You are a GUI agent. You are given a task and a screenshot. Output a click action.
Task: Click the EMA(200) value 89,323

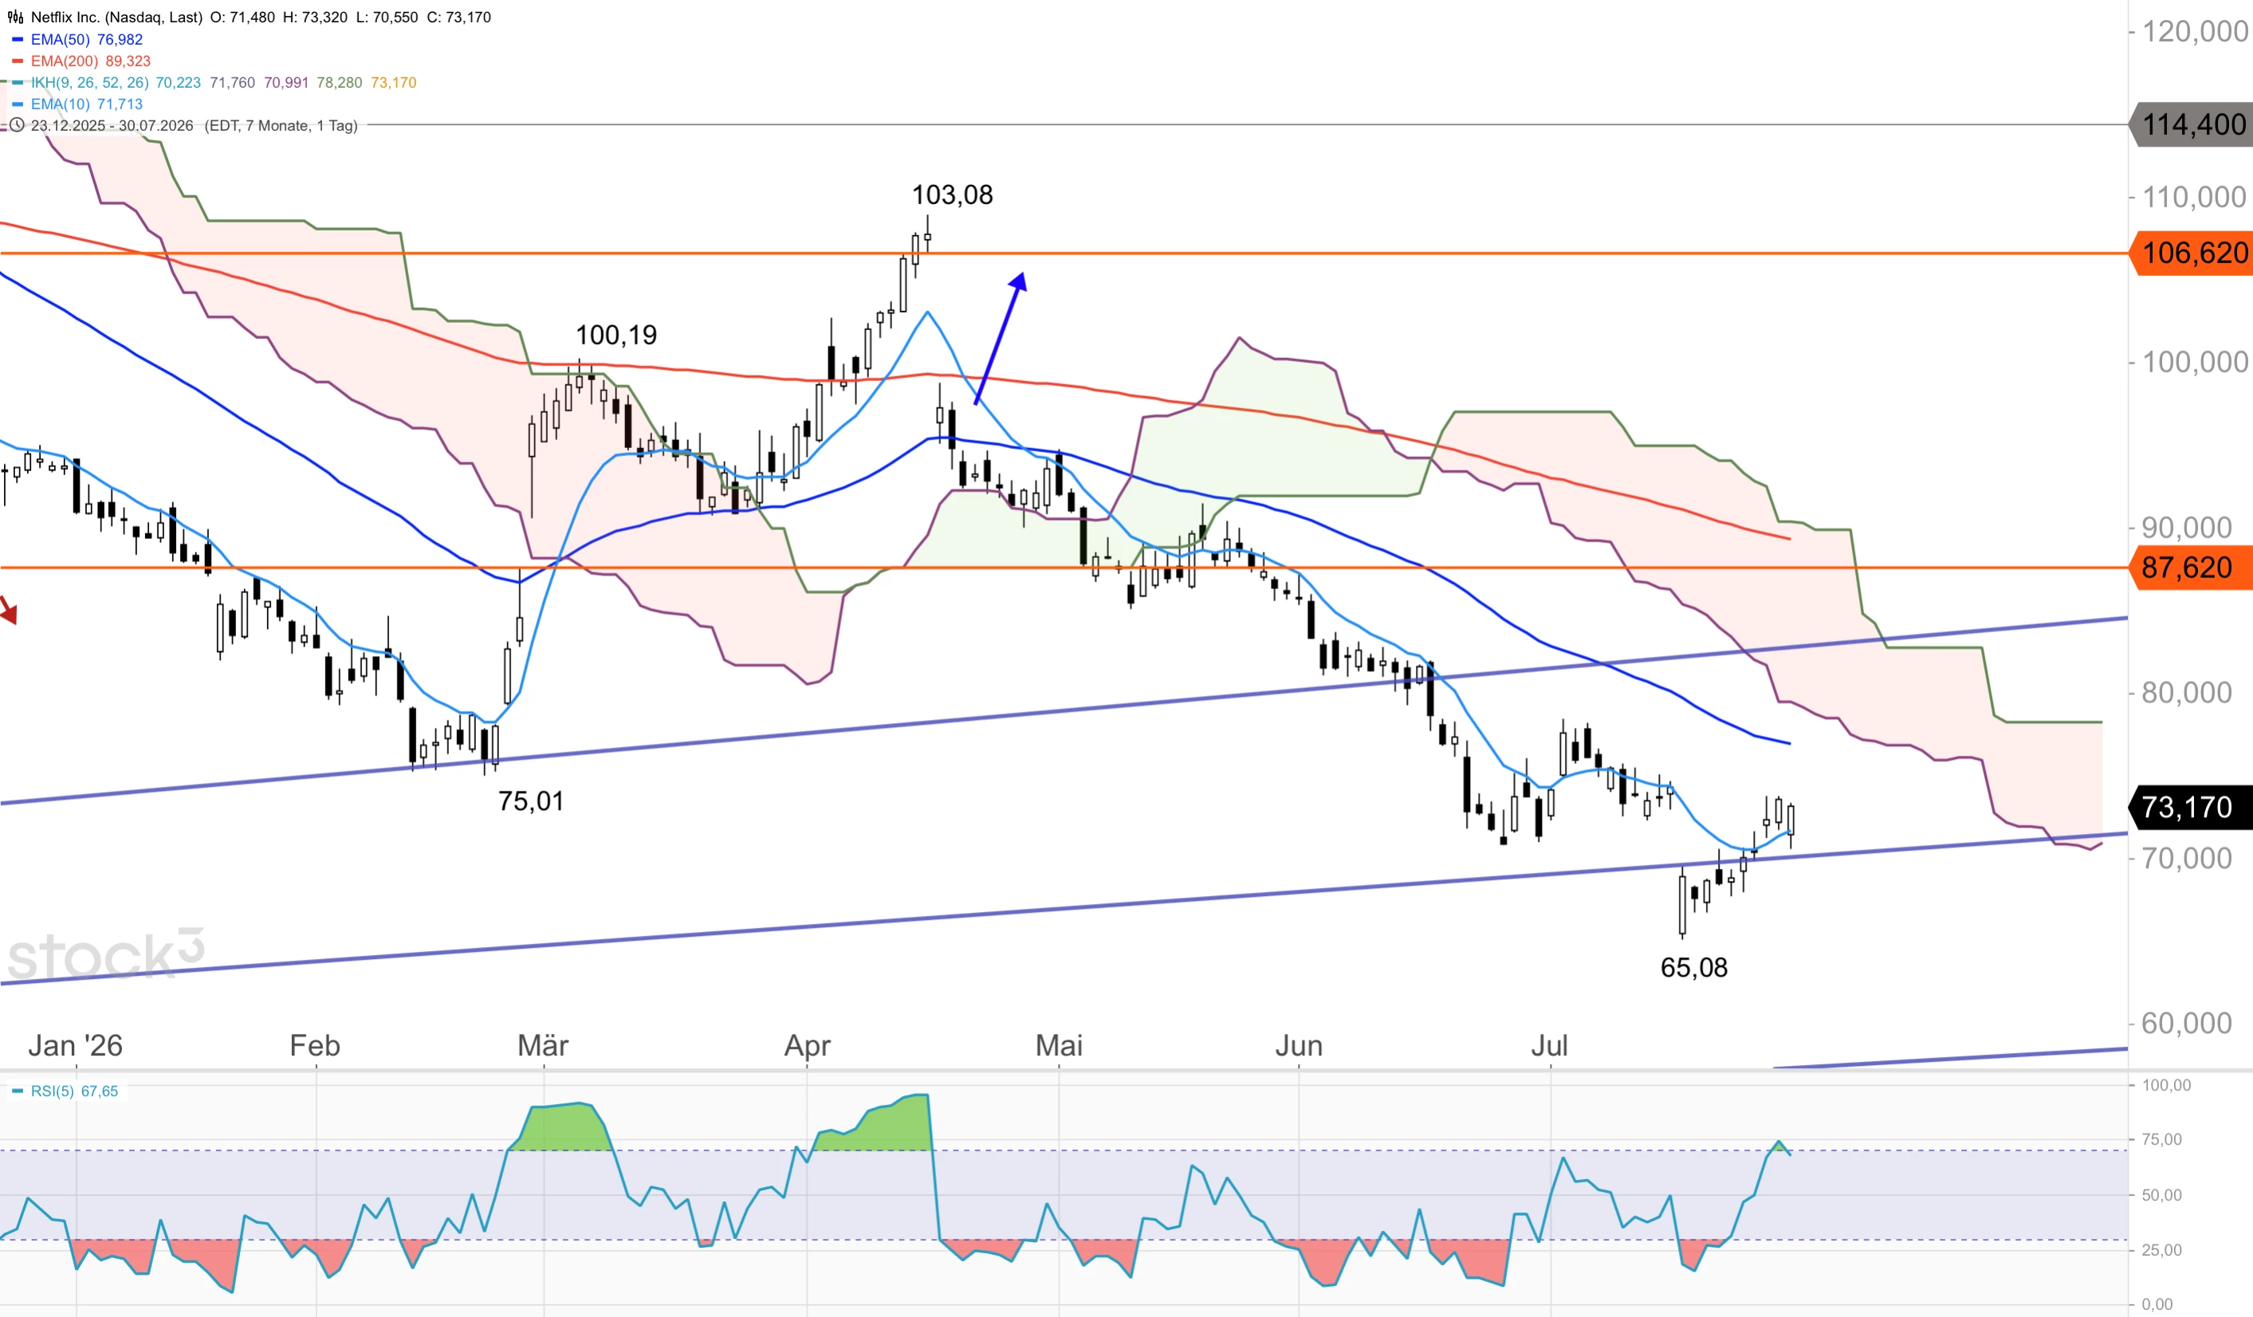coord(128,61)
